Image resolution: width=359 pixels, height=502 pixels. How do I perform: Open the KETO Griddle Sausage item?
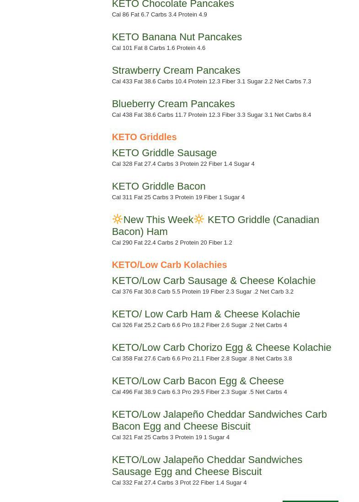[x=164, y=153]
